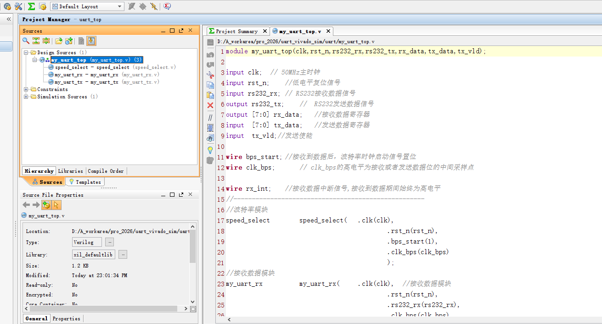Float the Sources panel
Screen dimensions: 602x324
pyautogui.click(x=181, y=31)
